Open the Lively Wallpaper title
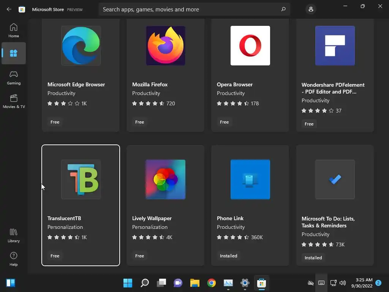Image resolution: width=389 pixels, height=292 pixels. pyautogui.click(x=152, y=218)
